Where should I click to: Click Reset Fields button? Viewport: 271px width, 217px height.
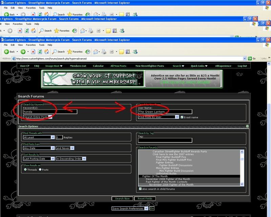(x=145, y=198)
